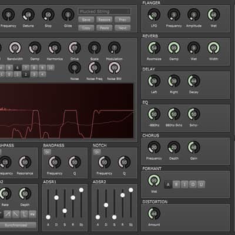The width and height of the screenshot is (235, 235).
Task: Select the square LFO waveform icon
Action: coord(24,214)
